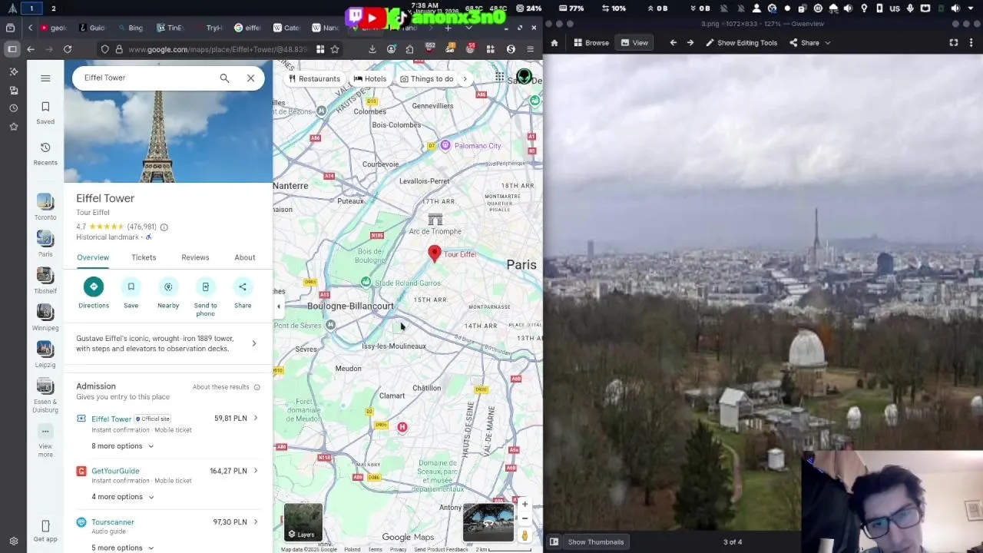Click View more in Maps sidebar
This screenshot has height=553, width=983.
click(45, 441)
